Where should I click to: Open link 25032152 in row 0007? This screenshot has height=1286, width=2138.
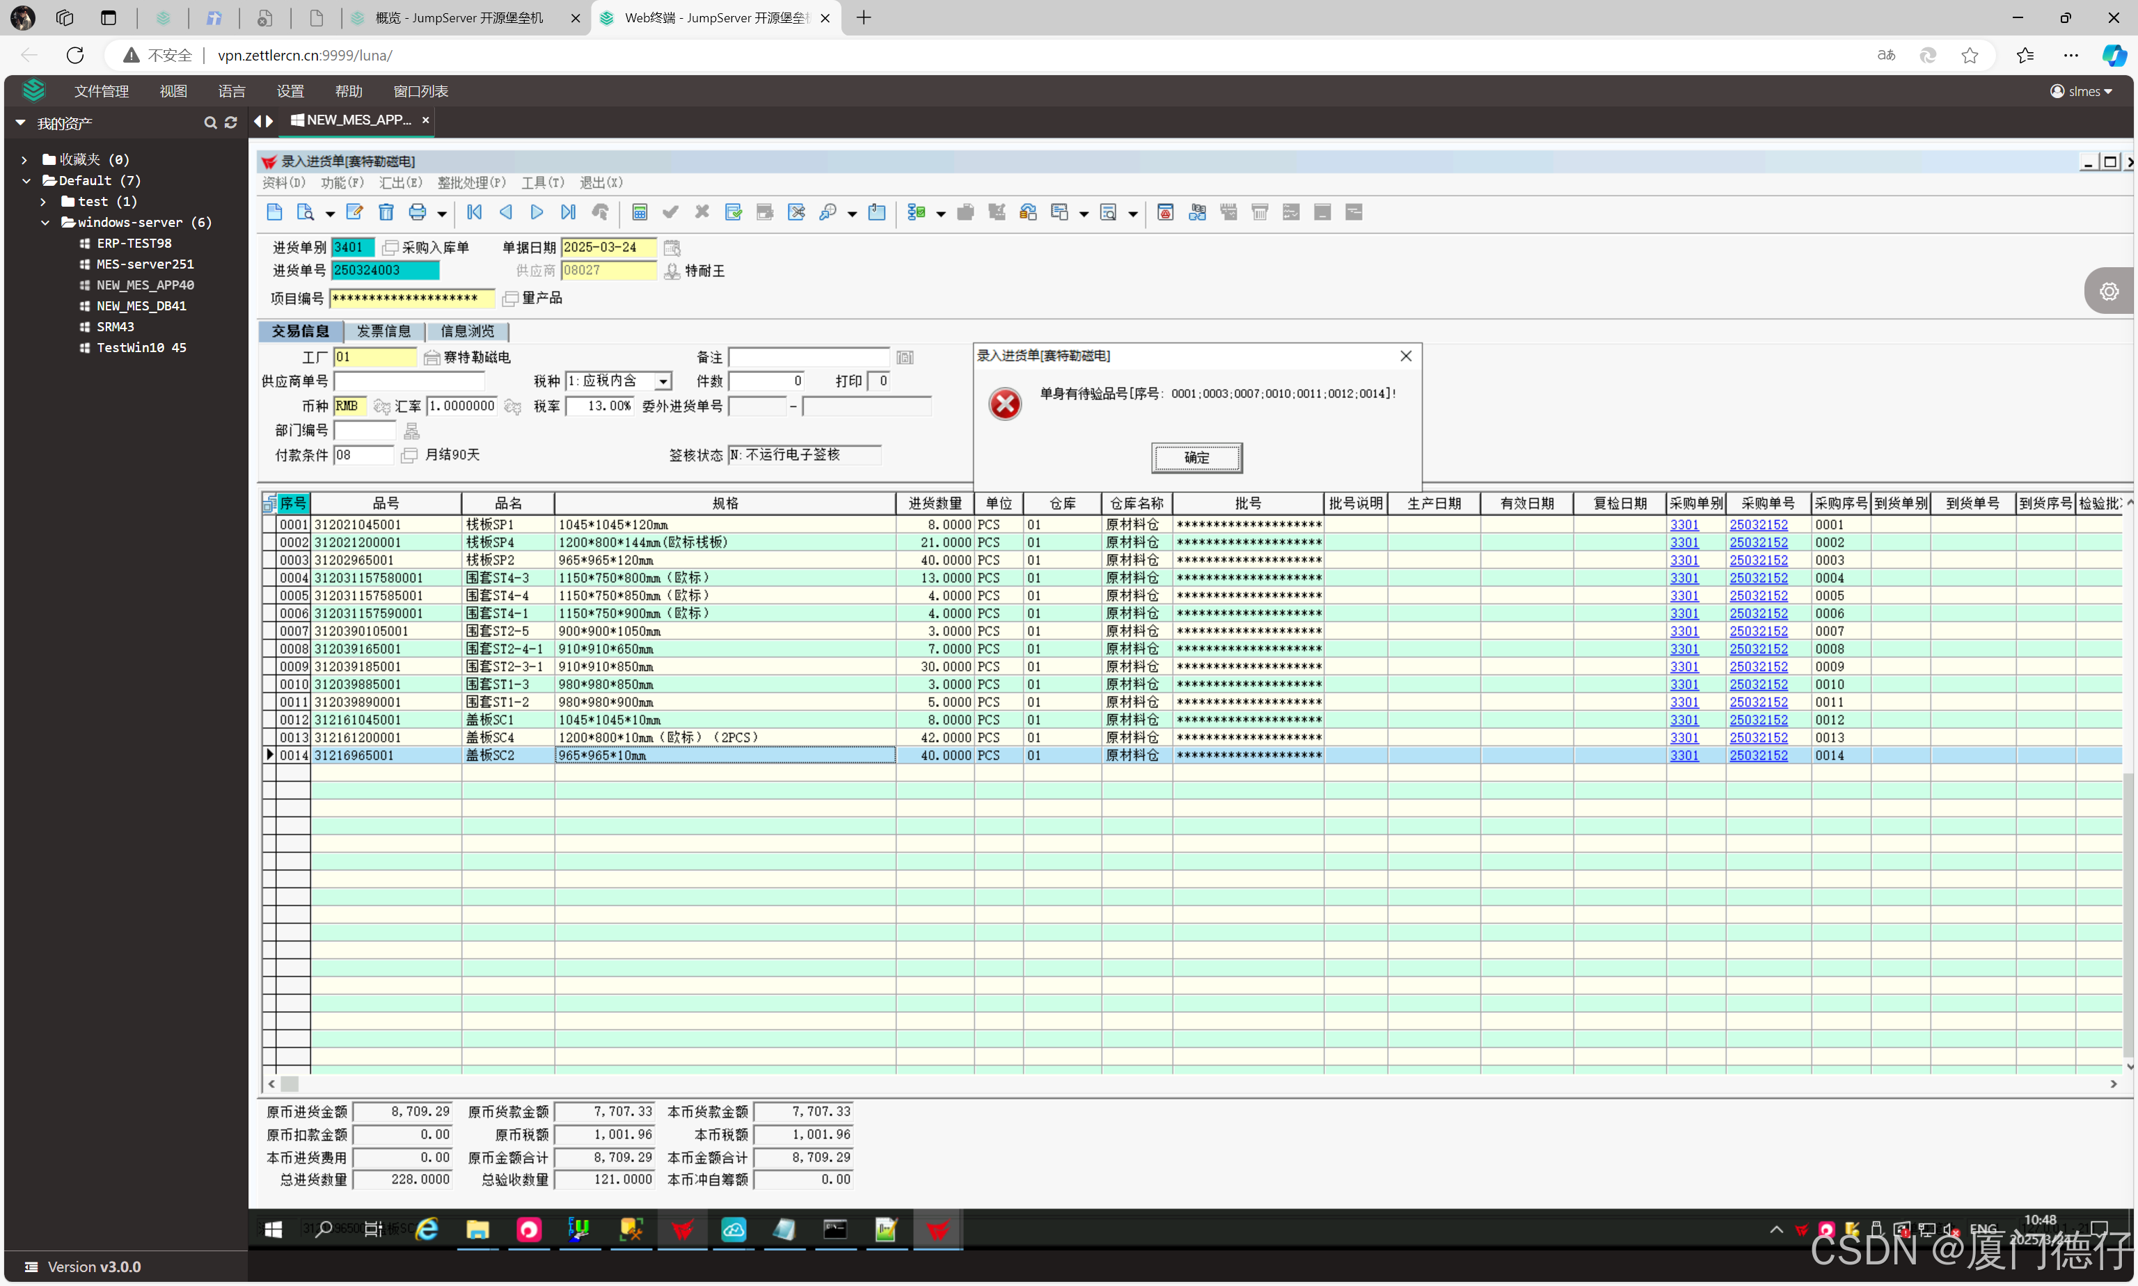(1759, 631)
